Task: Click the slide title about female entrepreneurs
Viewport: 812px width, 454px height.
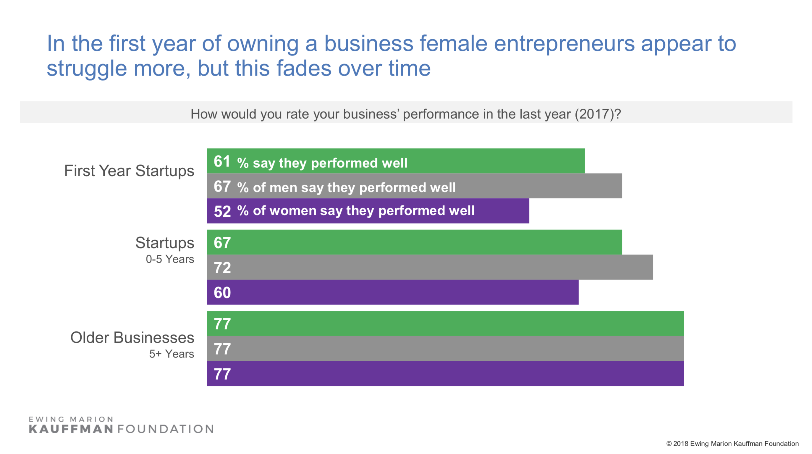Action: (x=392, y=56)
